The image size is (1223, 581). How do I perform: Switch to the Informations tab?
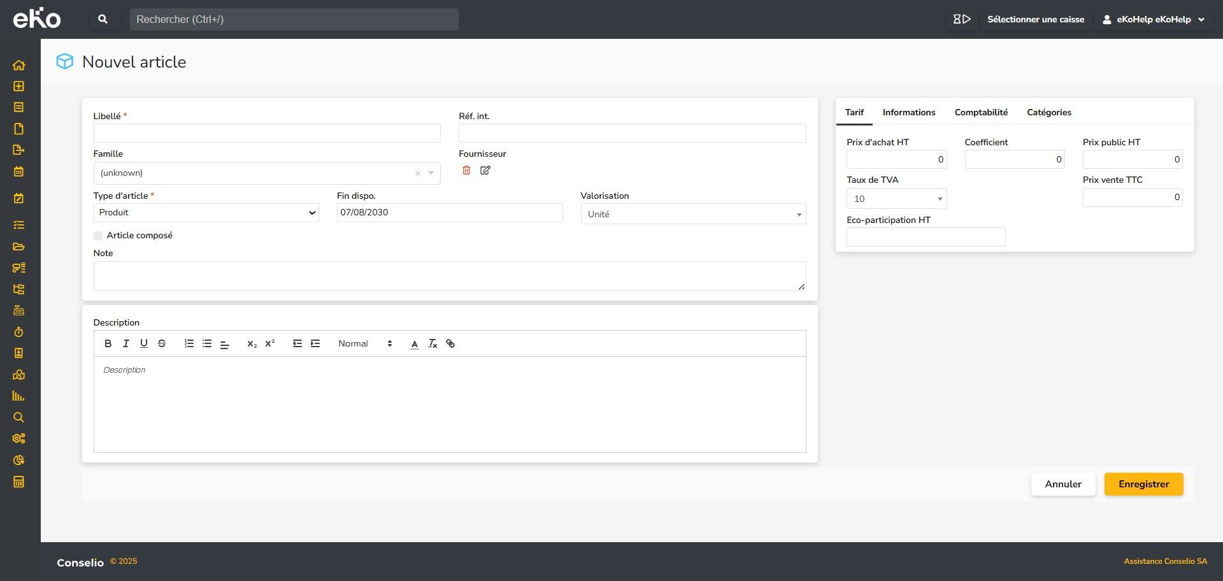click(x=908, y=112)
